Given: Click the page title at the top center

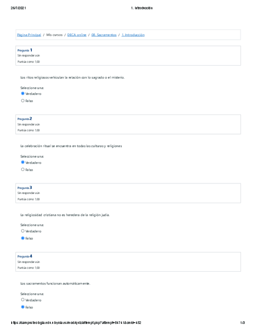Looking at the screenshot, I should [142, 8].
